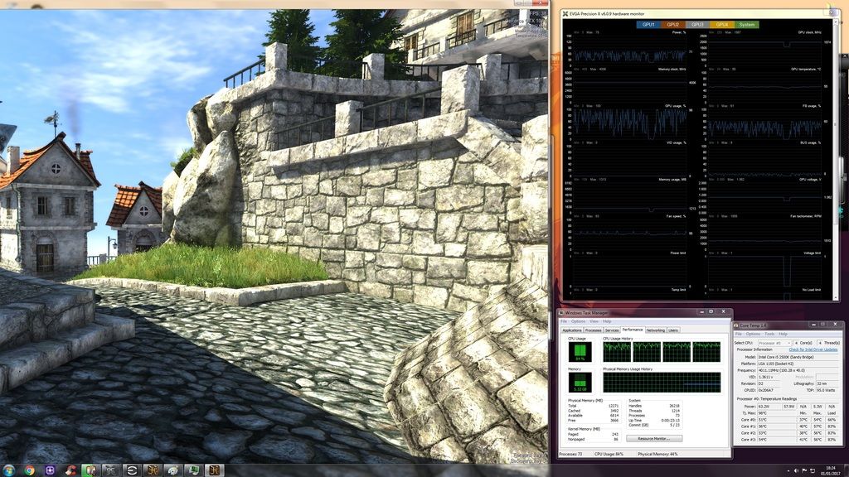The height and width of the screenshot is (477, 849).
Task: Switch to the Networking tab in Task Manager
Action: click(655, 330)
